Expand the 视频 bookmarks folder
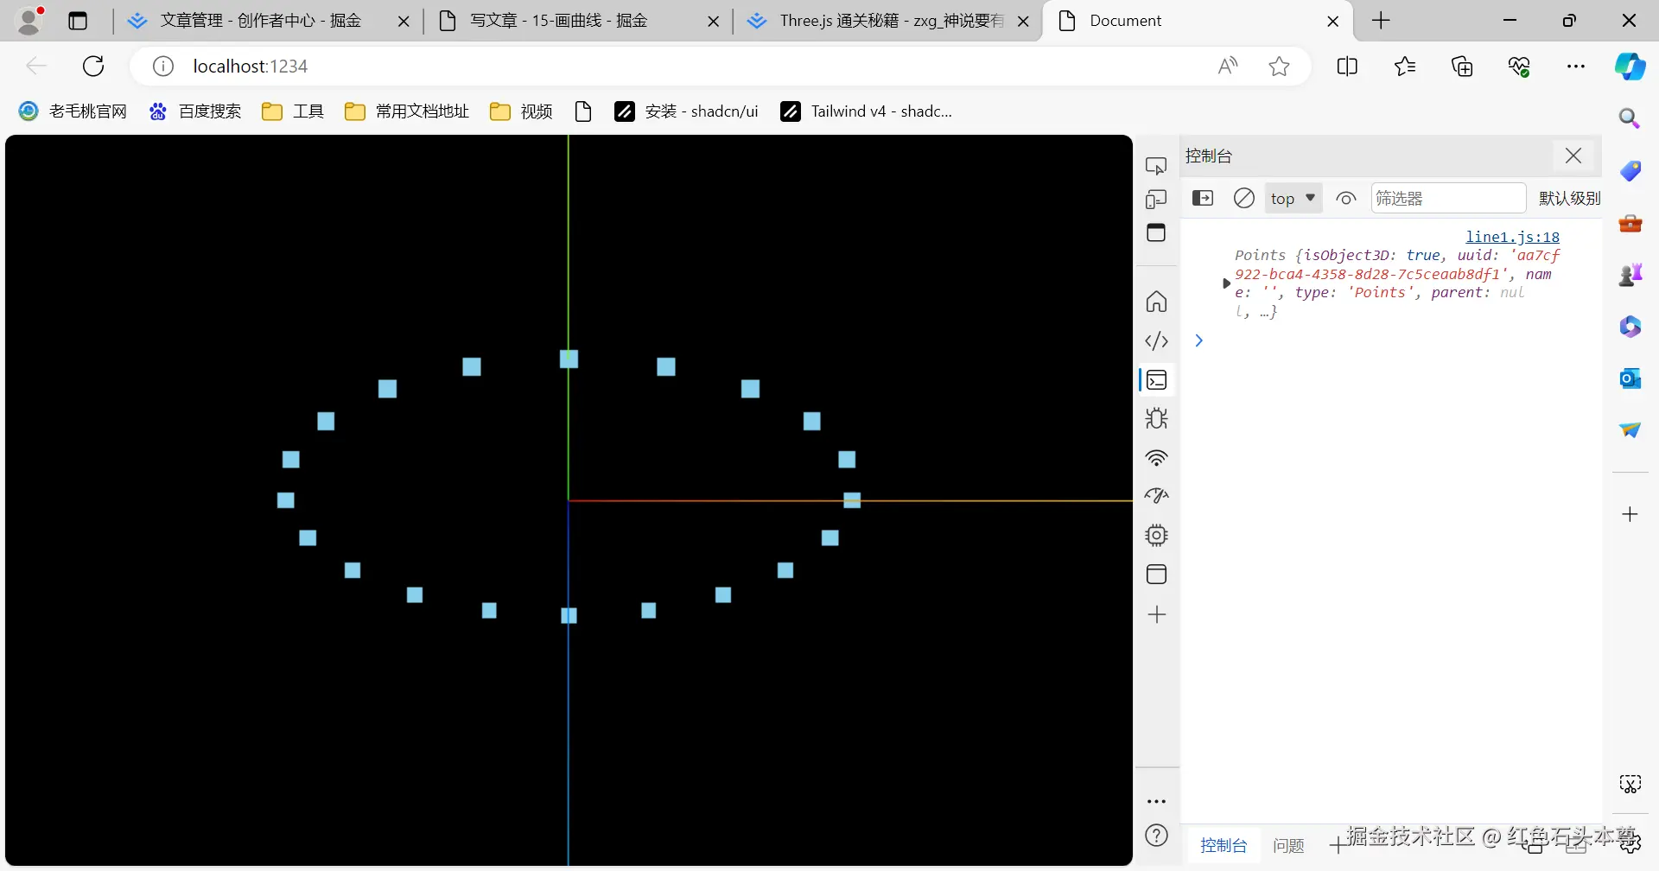 click(521, 111)
